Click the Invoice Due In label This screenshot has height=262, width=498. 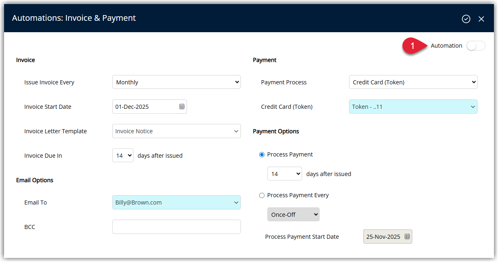43,156
